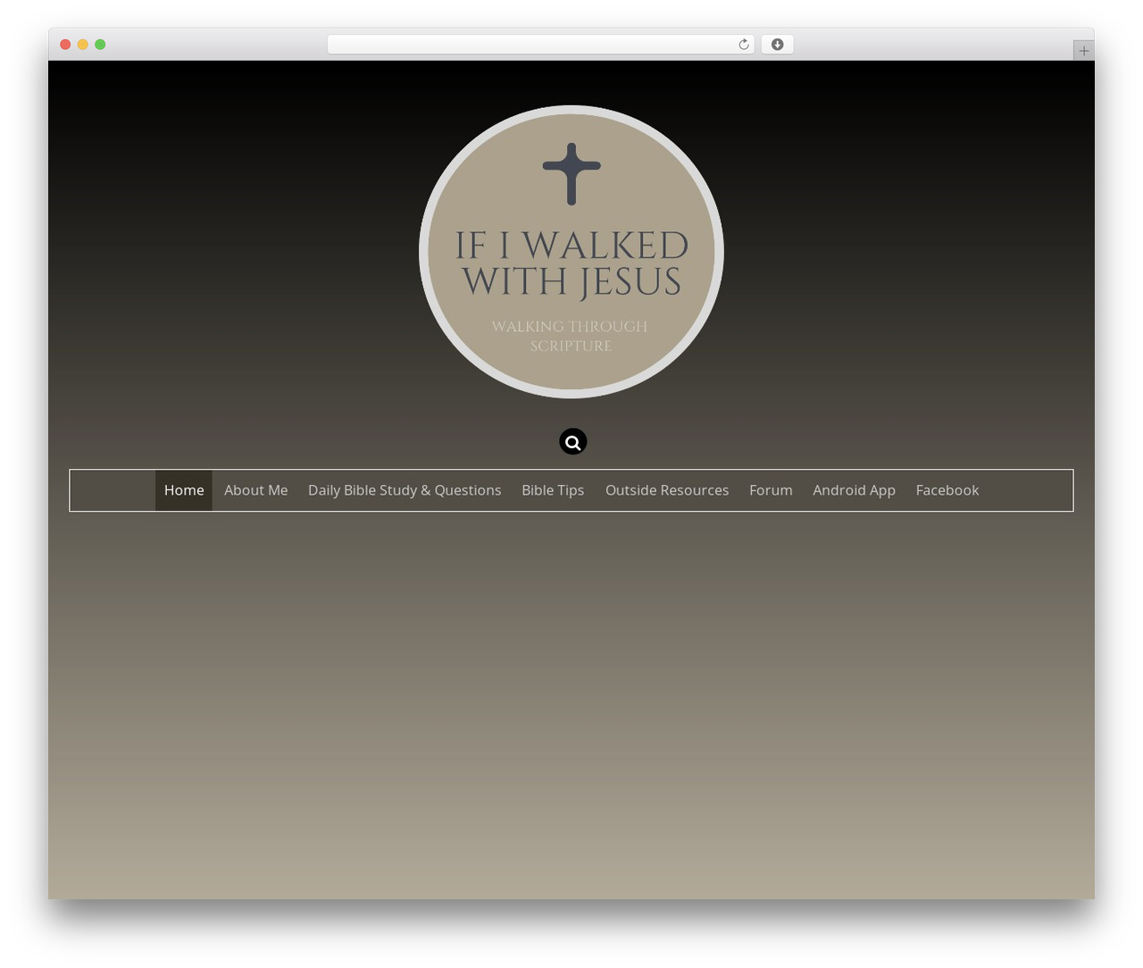Open the Forum link

pyautogui.click(x=771, y=490)
